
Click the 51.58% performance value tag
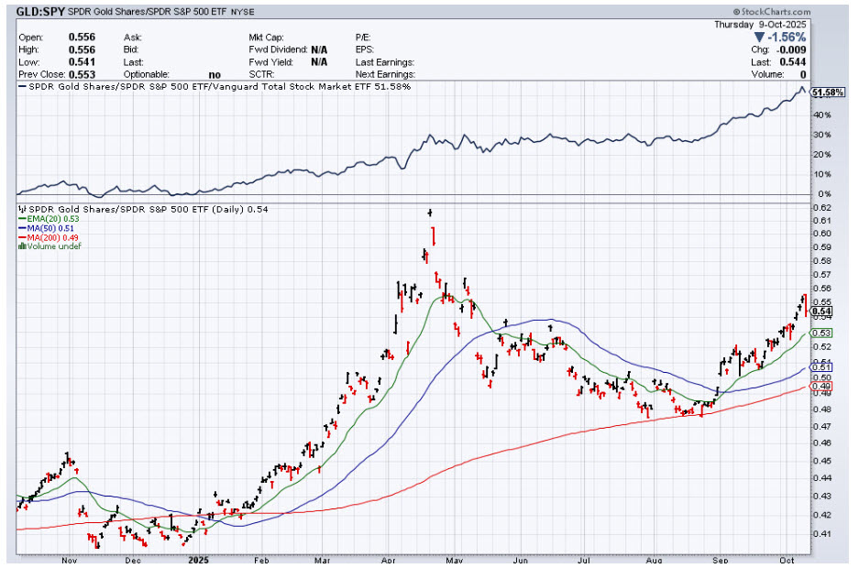[828, 93]
